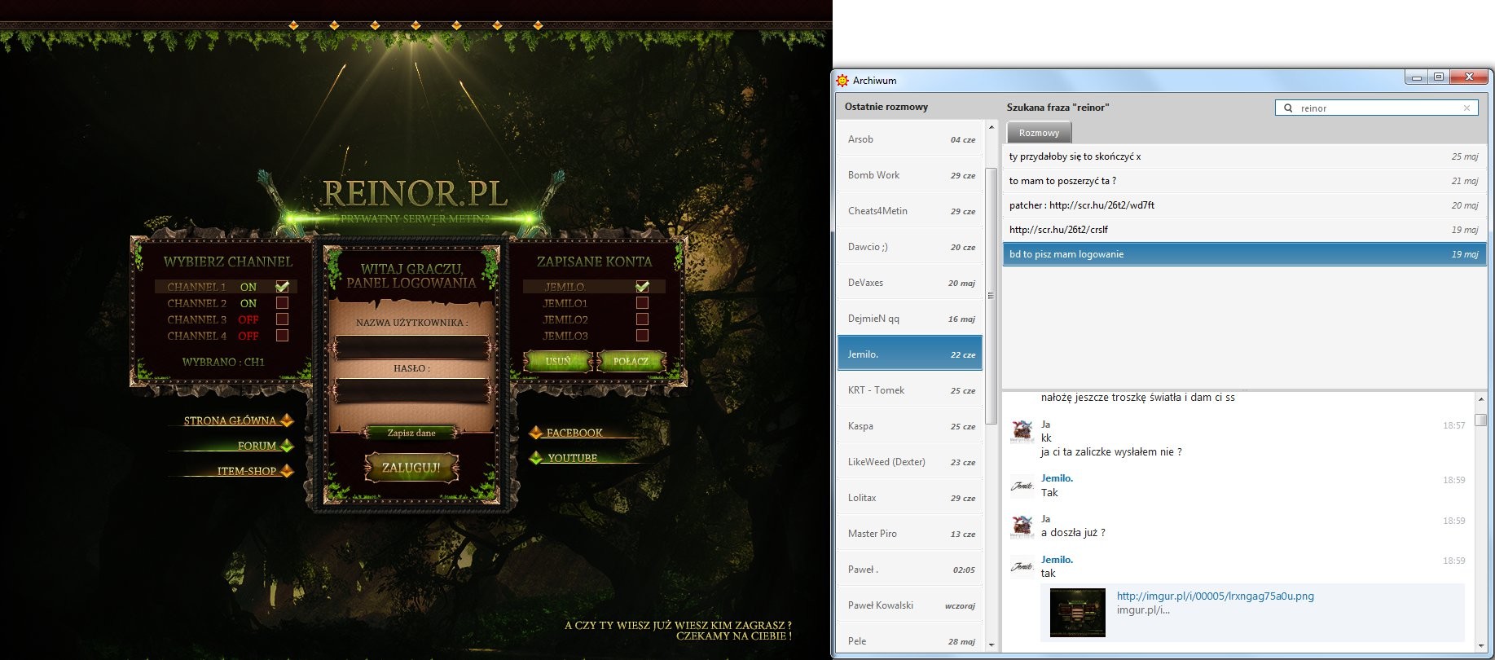The height and width of the screenshot is (660, 1495).
Task: Tick the Channel 3 checkbox
Action: [x=282, y=319]
